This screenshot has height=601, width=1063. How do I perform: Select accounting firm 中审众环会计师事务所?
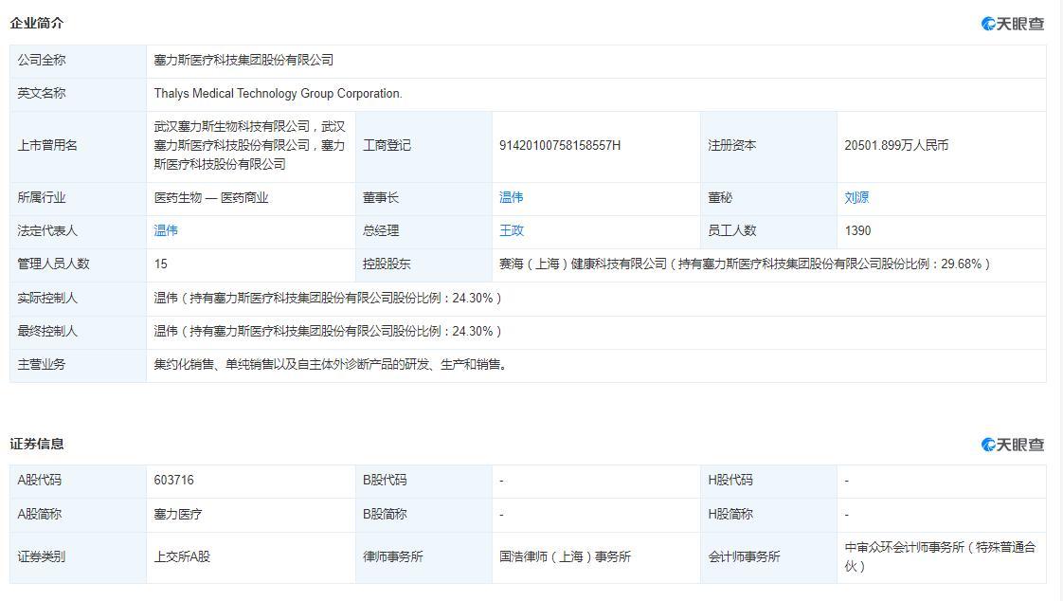tap(940, 556)
